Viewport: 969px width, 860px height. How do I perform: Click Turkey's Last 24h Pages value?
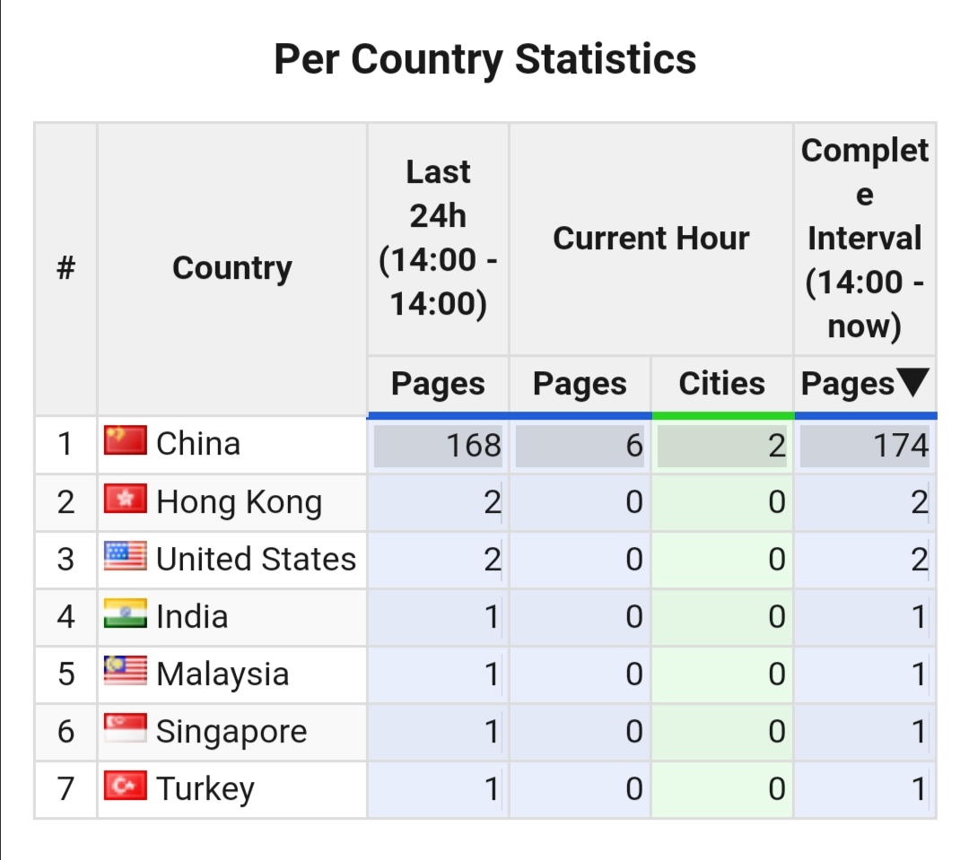492,789
